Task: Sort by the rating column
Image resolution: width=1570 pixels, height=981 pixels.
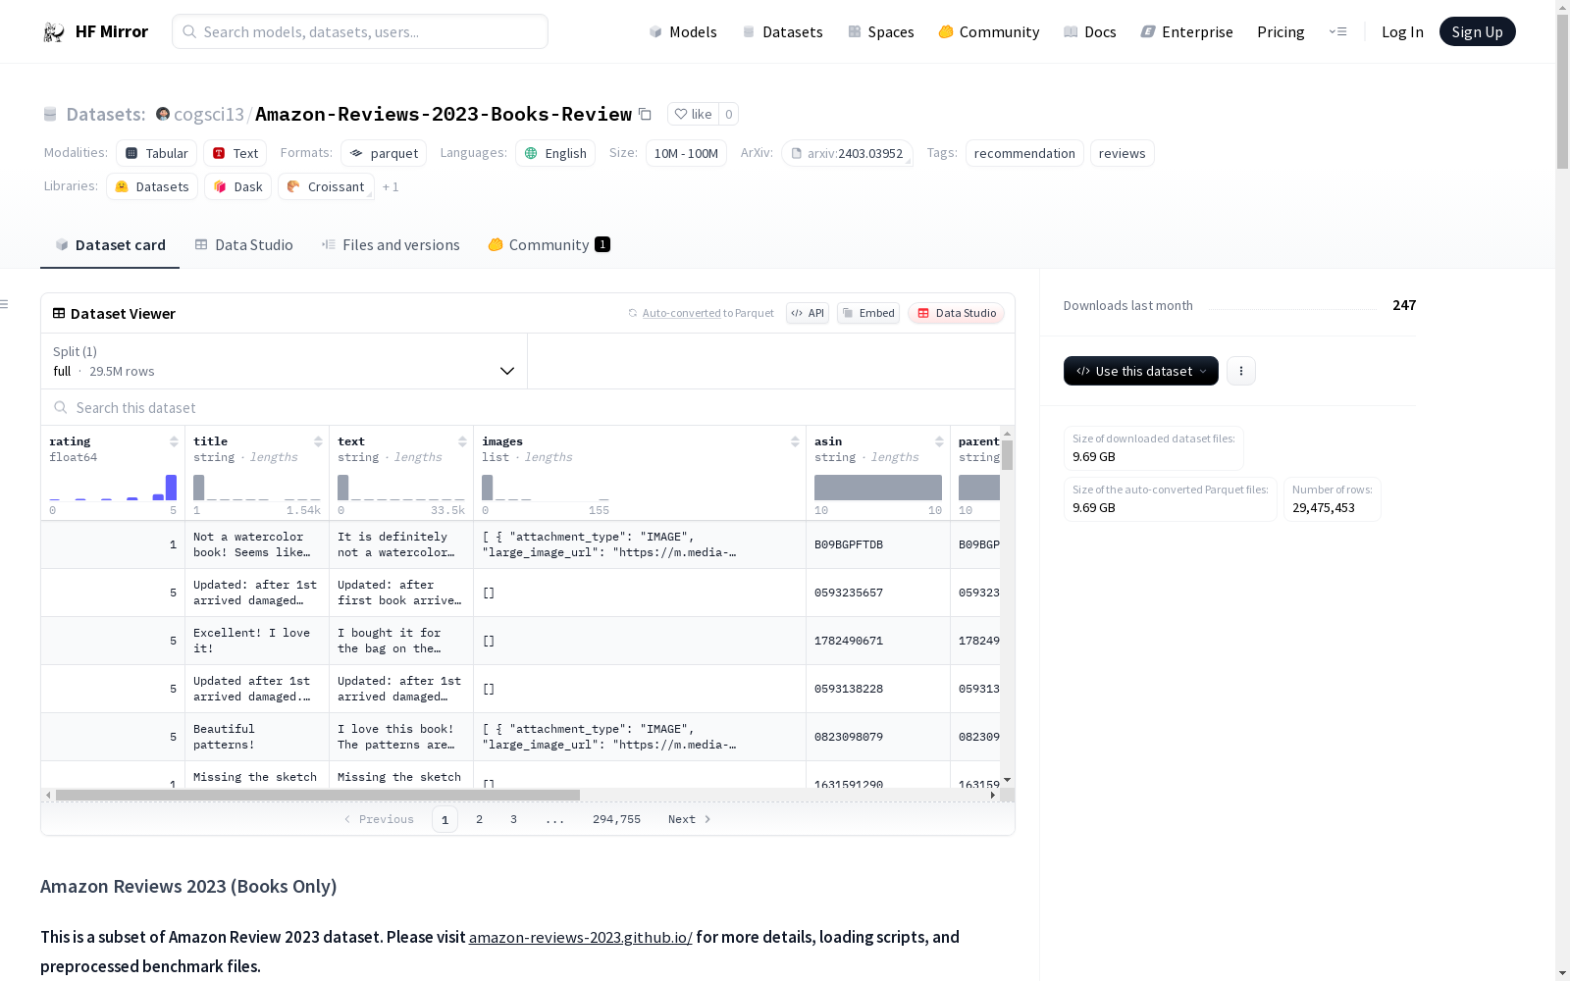Action: (x=174, y=441)
